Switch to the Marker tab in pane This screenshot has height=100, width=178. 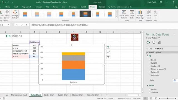[159, 49]
